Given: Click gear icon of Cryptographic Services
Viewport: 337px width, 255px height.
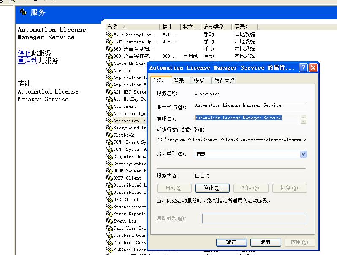Looking at the screenshot, I should coord(109,164).
